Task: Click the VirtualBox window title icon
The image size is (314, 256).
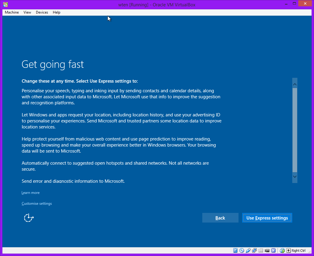Action: pos(5,4)
